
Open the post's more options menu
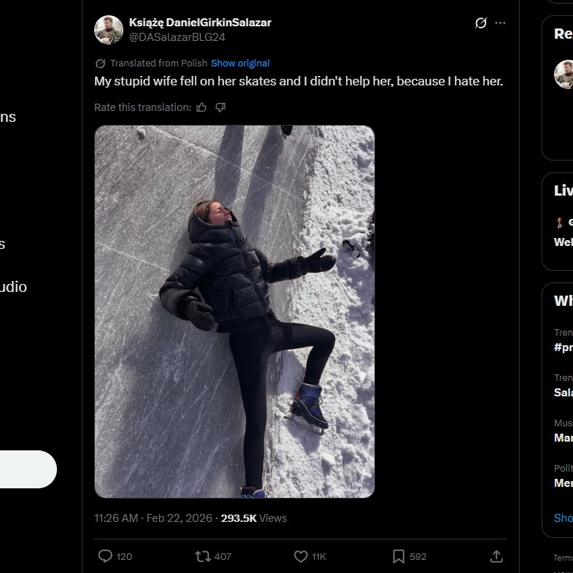tap(500, 23)
